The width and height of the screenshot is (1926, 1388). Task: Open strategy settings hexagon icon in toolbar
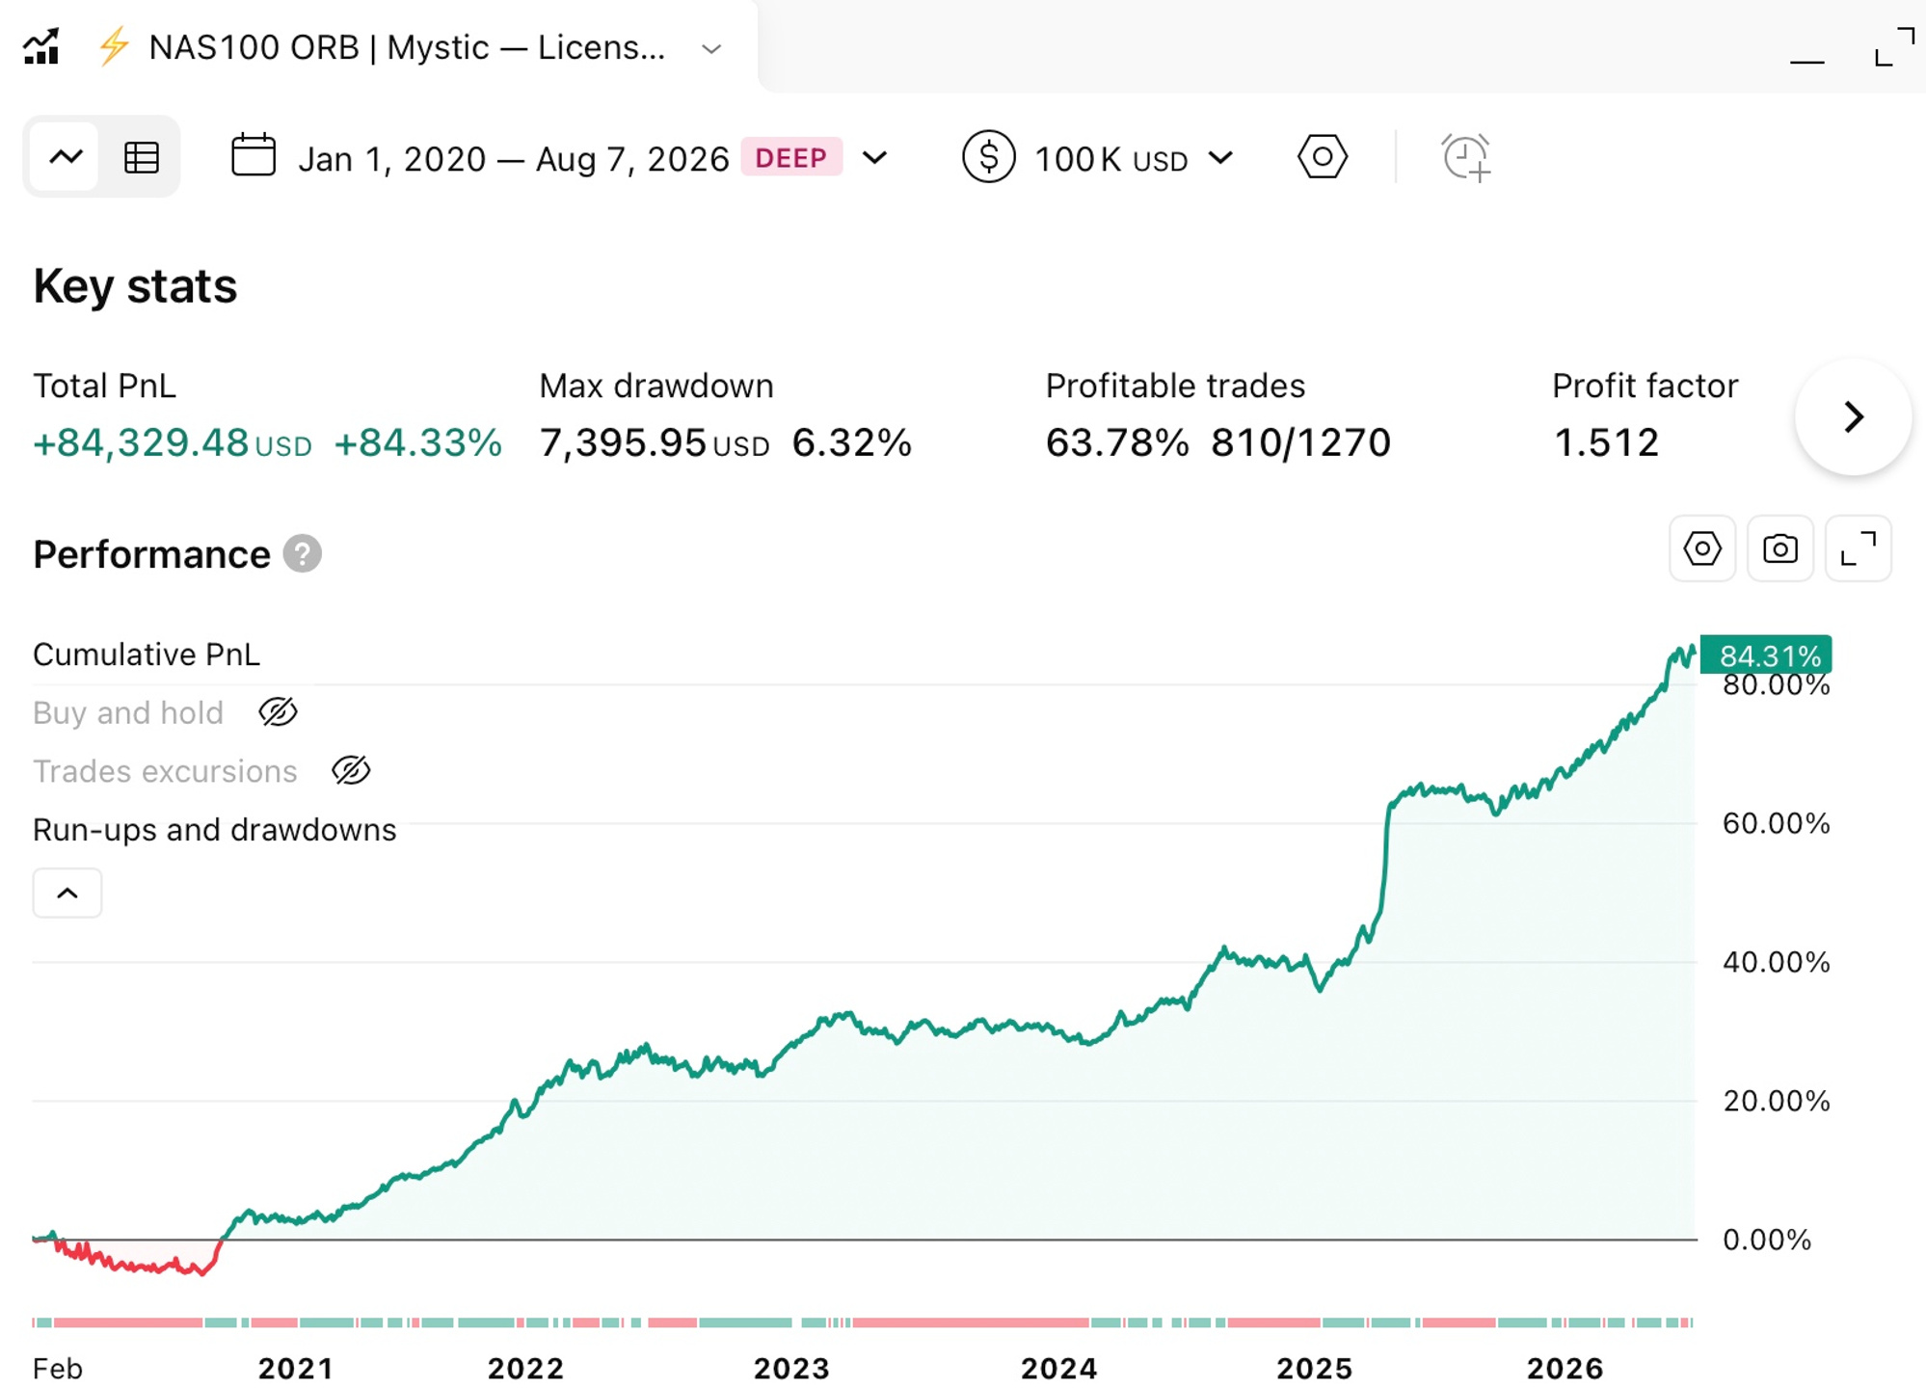tap(1323, 156)
